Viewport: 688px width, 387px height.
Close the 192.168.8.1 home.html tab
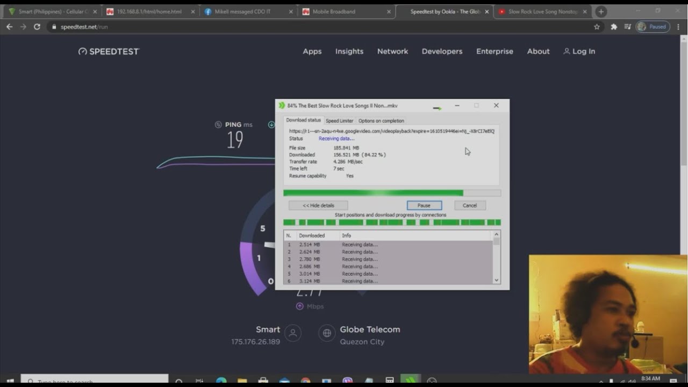(193, 11)
